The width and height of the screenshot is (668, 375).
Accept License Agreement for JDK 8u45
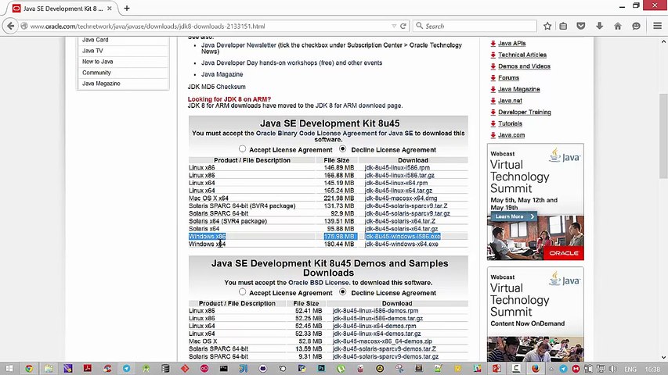243,148
